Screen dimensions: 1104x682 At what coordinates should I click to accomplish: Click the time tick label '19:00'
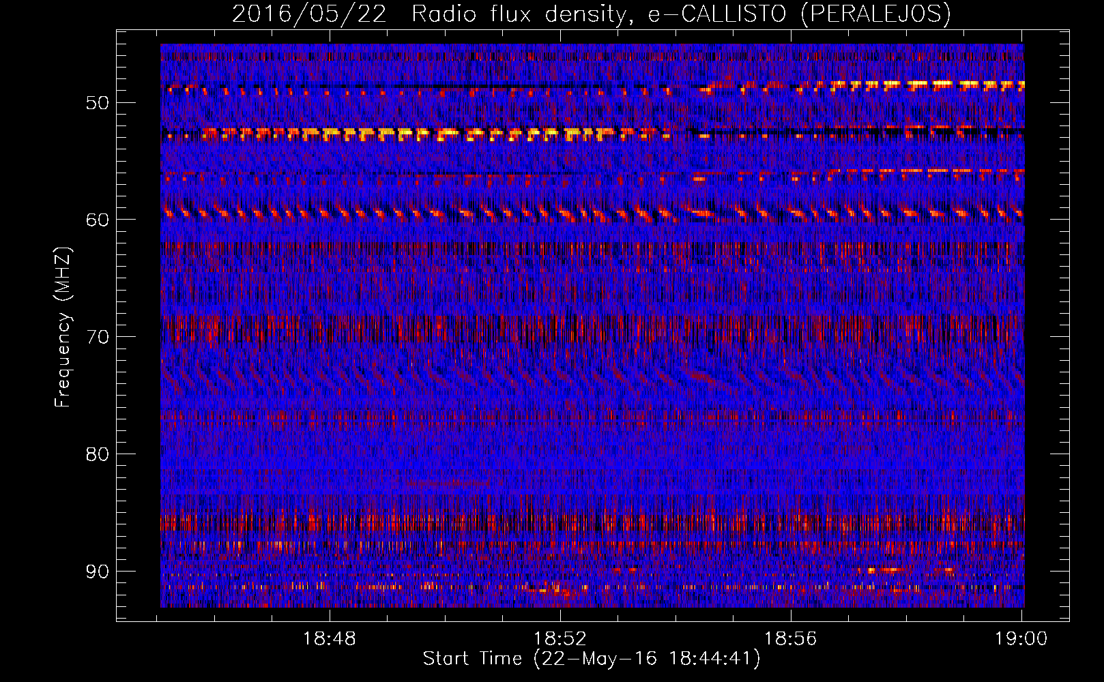(1021, 639)
